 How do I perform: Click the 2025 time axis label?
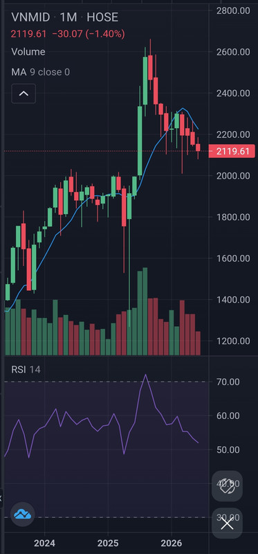(x=108, y=542)
